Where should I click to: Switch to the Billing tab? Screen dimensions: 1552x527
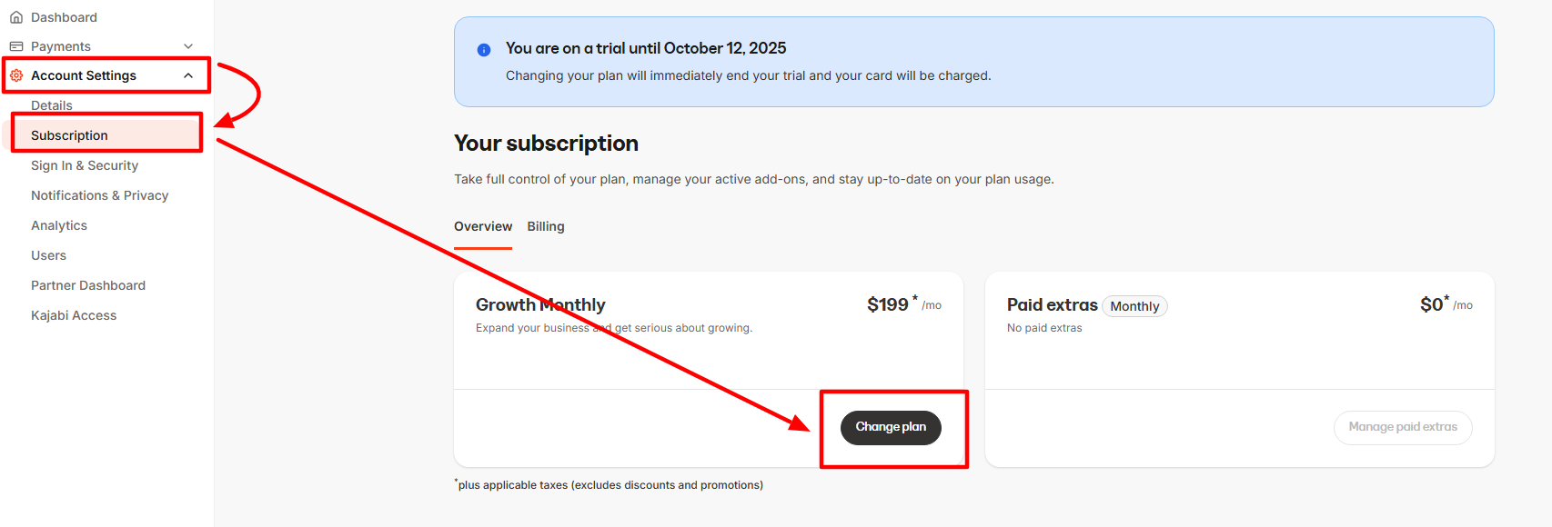click(546, 226)
